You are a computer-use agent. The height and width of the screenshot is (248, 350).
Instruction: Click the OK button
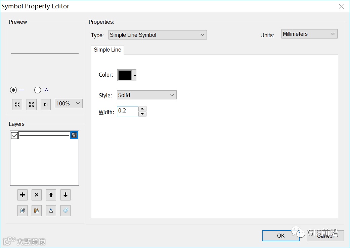point(281,236)
